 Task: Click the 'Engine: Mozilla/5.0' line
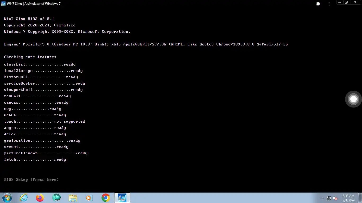point(146,44)
